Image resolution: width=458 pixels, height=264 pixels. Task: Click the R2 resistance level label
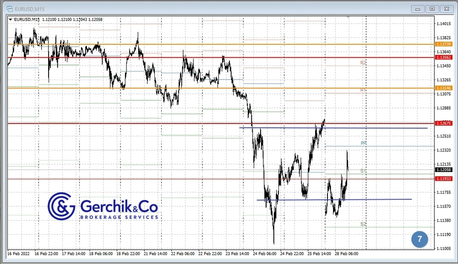coord(363,62)
